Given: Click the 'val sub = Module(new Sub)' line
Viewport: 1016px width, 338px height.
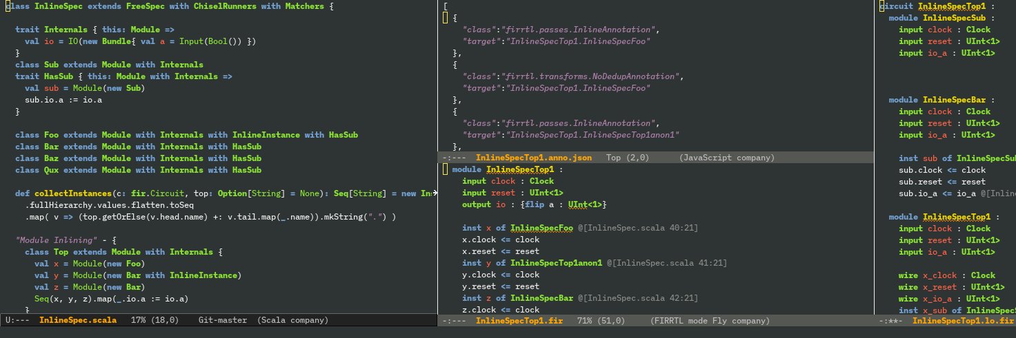Looking at the screenshot, I should [x=85, y=88].
